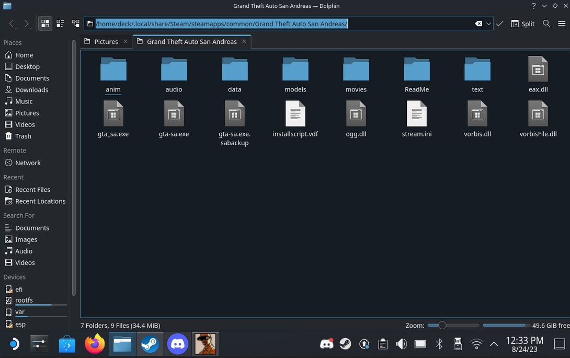
Task: Switch to Icons view mode
Action: pyautogui.click(x=45, y=24)
